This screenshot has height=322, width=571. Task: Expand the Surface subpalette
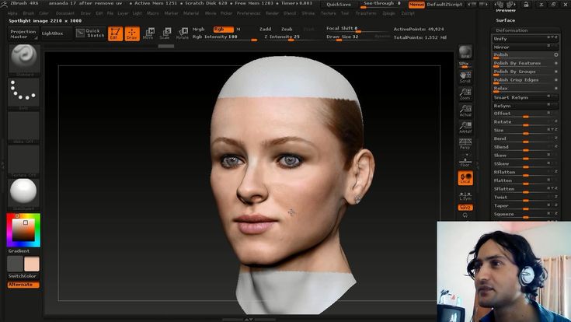pyautogui.click(x=506, y=20)
